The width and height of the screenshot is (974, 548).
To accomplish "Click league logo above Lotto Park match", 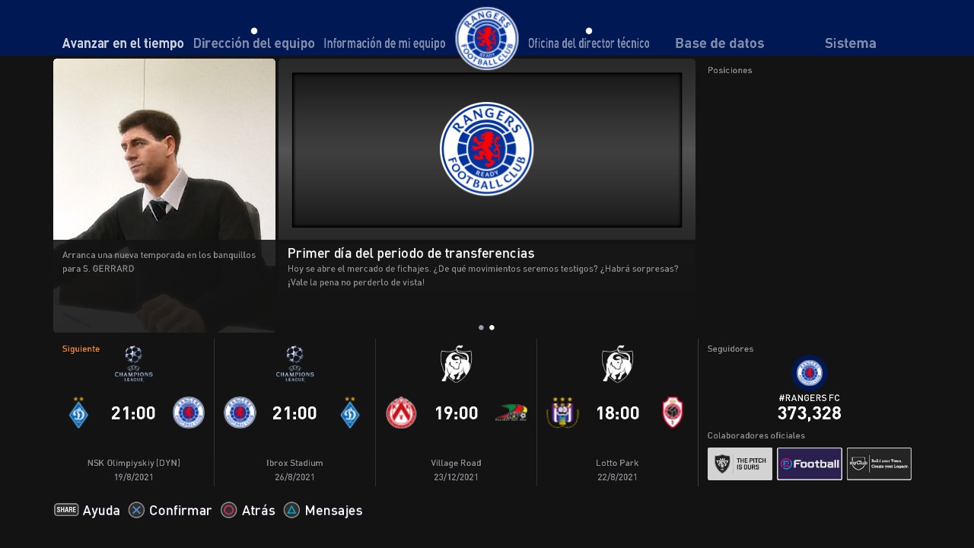I will click(617, 364).
